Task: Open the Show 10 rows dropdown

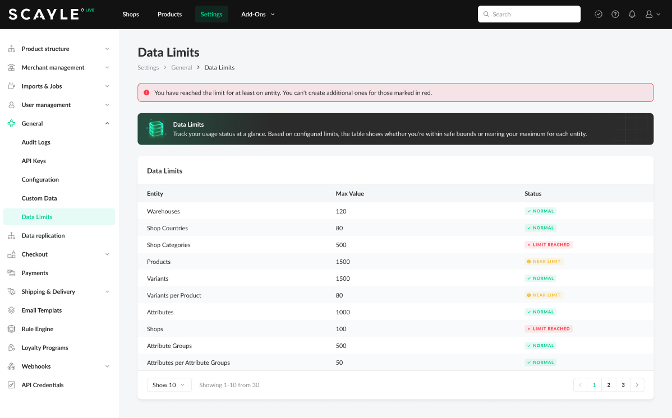Action: tap(169, 385)
